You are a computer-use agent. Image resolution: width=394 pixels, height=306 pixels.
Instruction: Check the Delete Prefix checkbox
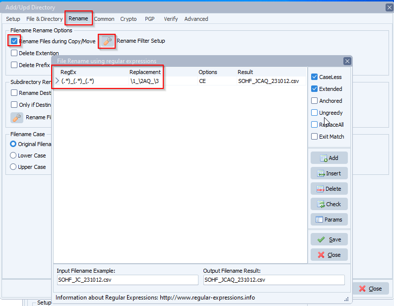[14, 65]
